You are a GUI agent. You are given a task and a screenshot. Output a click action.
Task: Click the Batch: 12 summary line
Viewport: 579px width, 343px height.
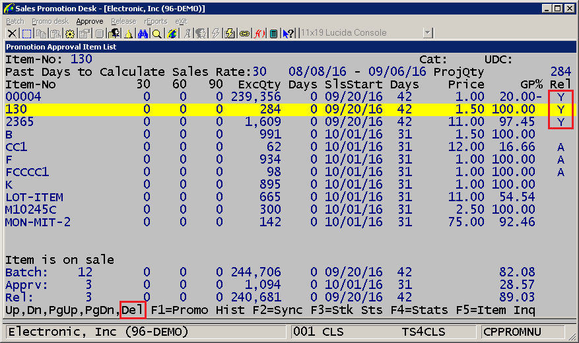(x=270, y=272)
